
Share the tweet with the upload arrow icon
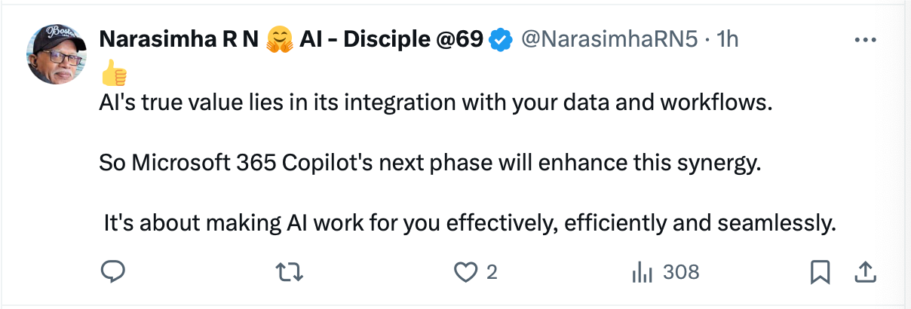(865, 271)
